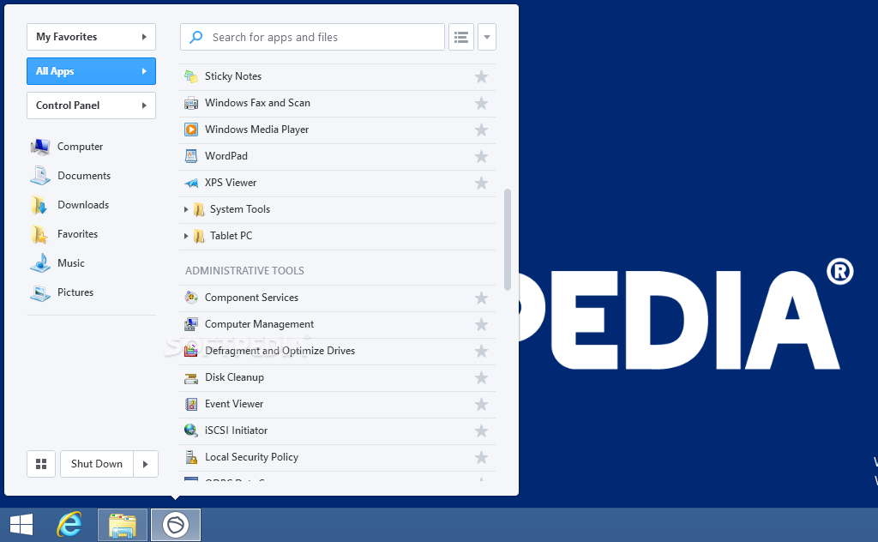Open Computer from the left sidebar
Image resolution: width=878 pixels, height=542 pixels.
pos(67,147)
